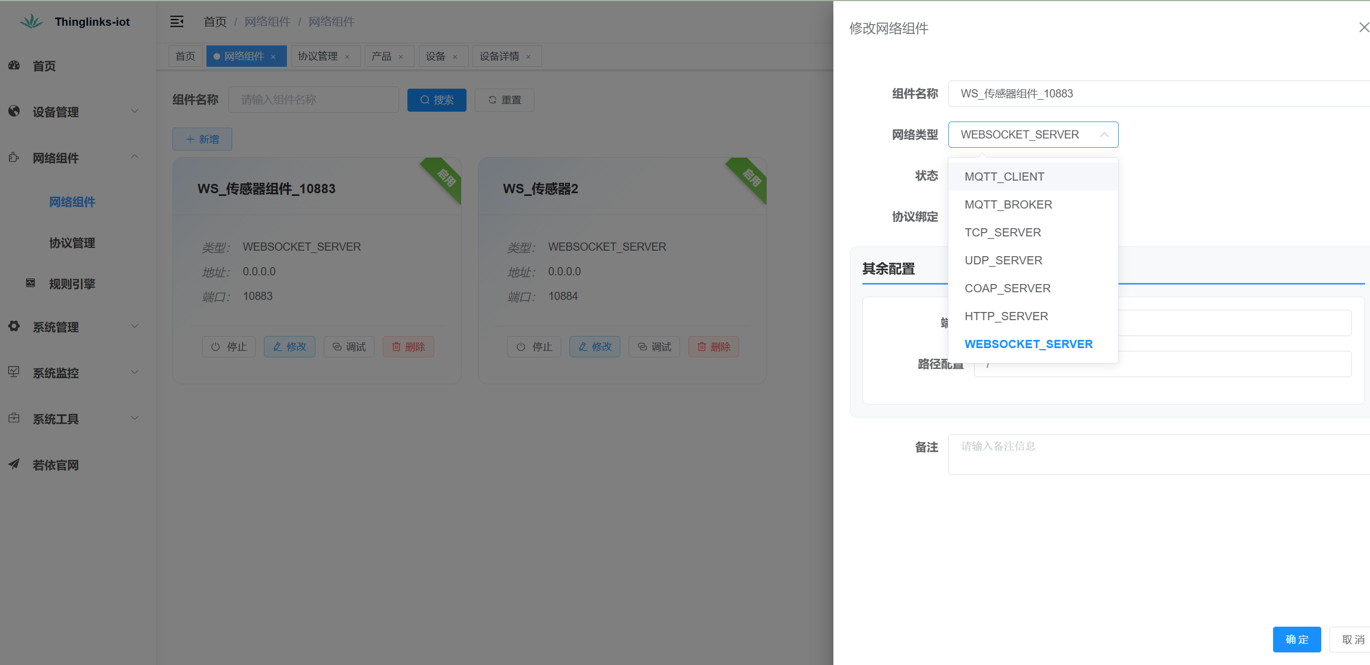The height and width of the screenshot is (665, 1370).
Task: Click the 若依官网 paper-plane icon
Action: [x=13, y=465]
